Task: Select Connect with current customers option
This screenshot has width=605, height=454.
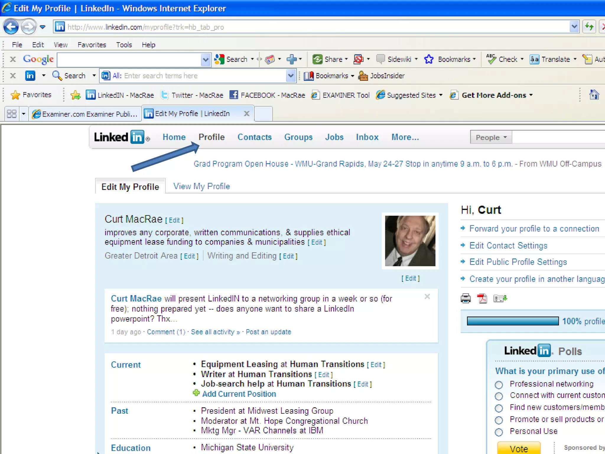Action: click(x=499, y=396)
